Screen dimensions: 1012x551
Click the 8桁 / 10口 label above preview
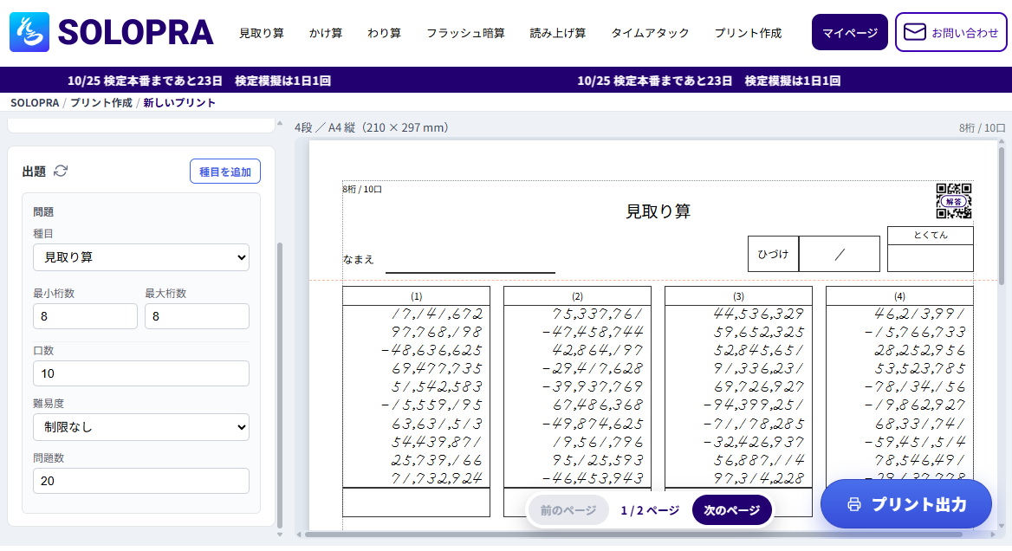pyautogui.click(x=982, y=127)
